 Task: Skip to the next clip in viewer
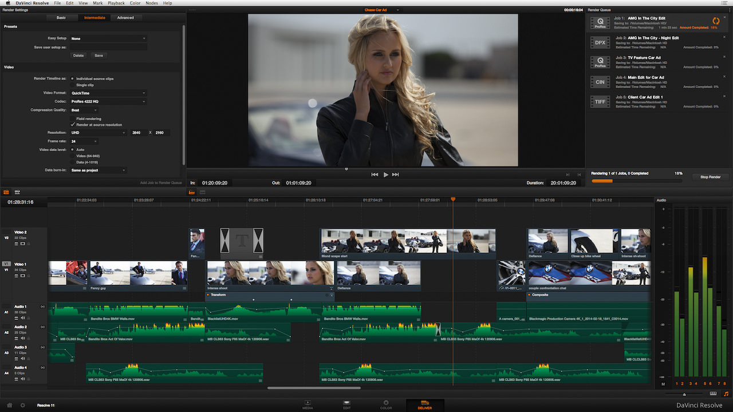click(x=396, y=175)
